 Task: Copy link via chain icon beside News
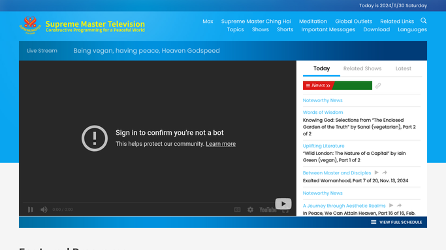click(x=378, y=85)
